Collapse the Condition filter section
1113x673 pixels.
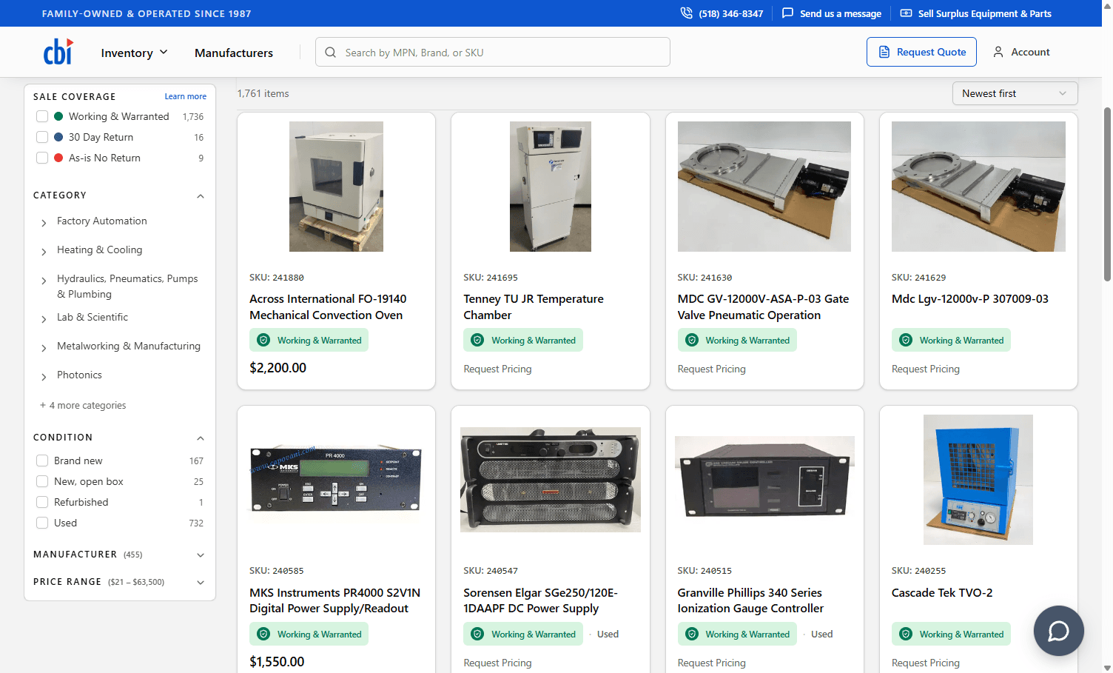pyautogui.click(x=200, y=438)
